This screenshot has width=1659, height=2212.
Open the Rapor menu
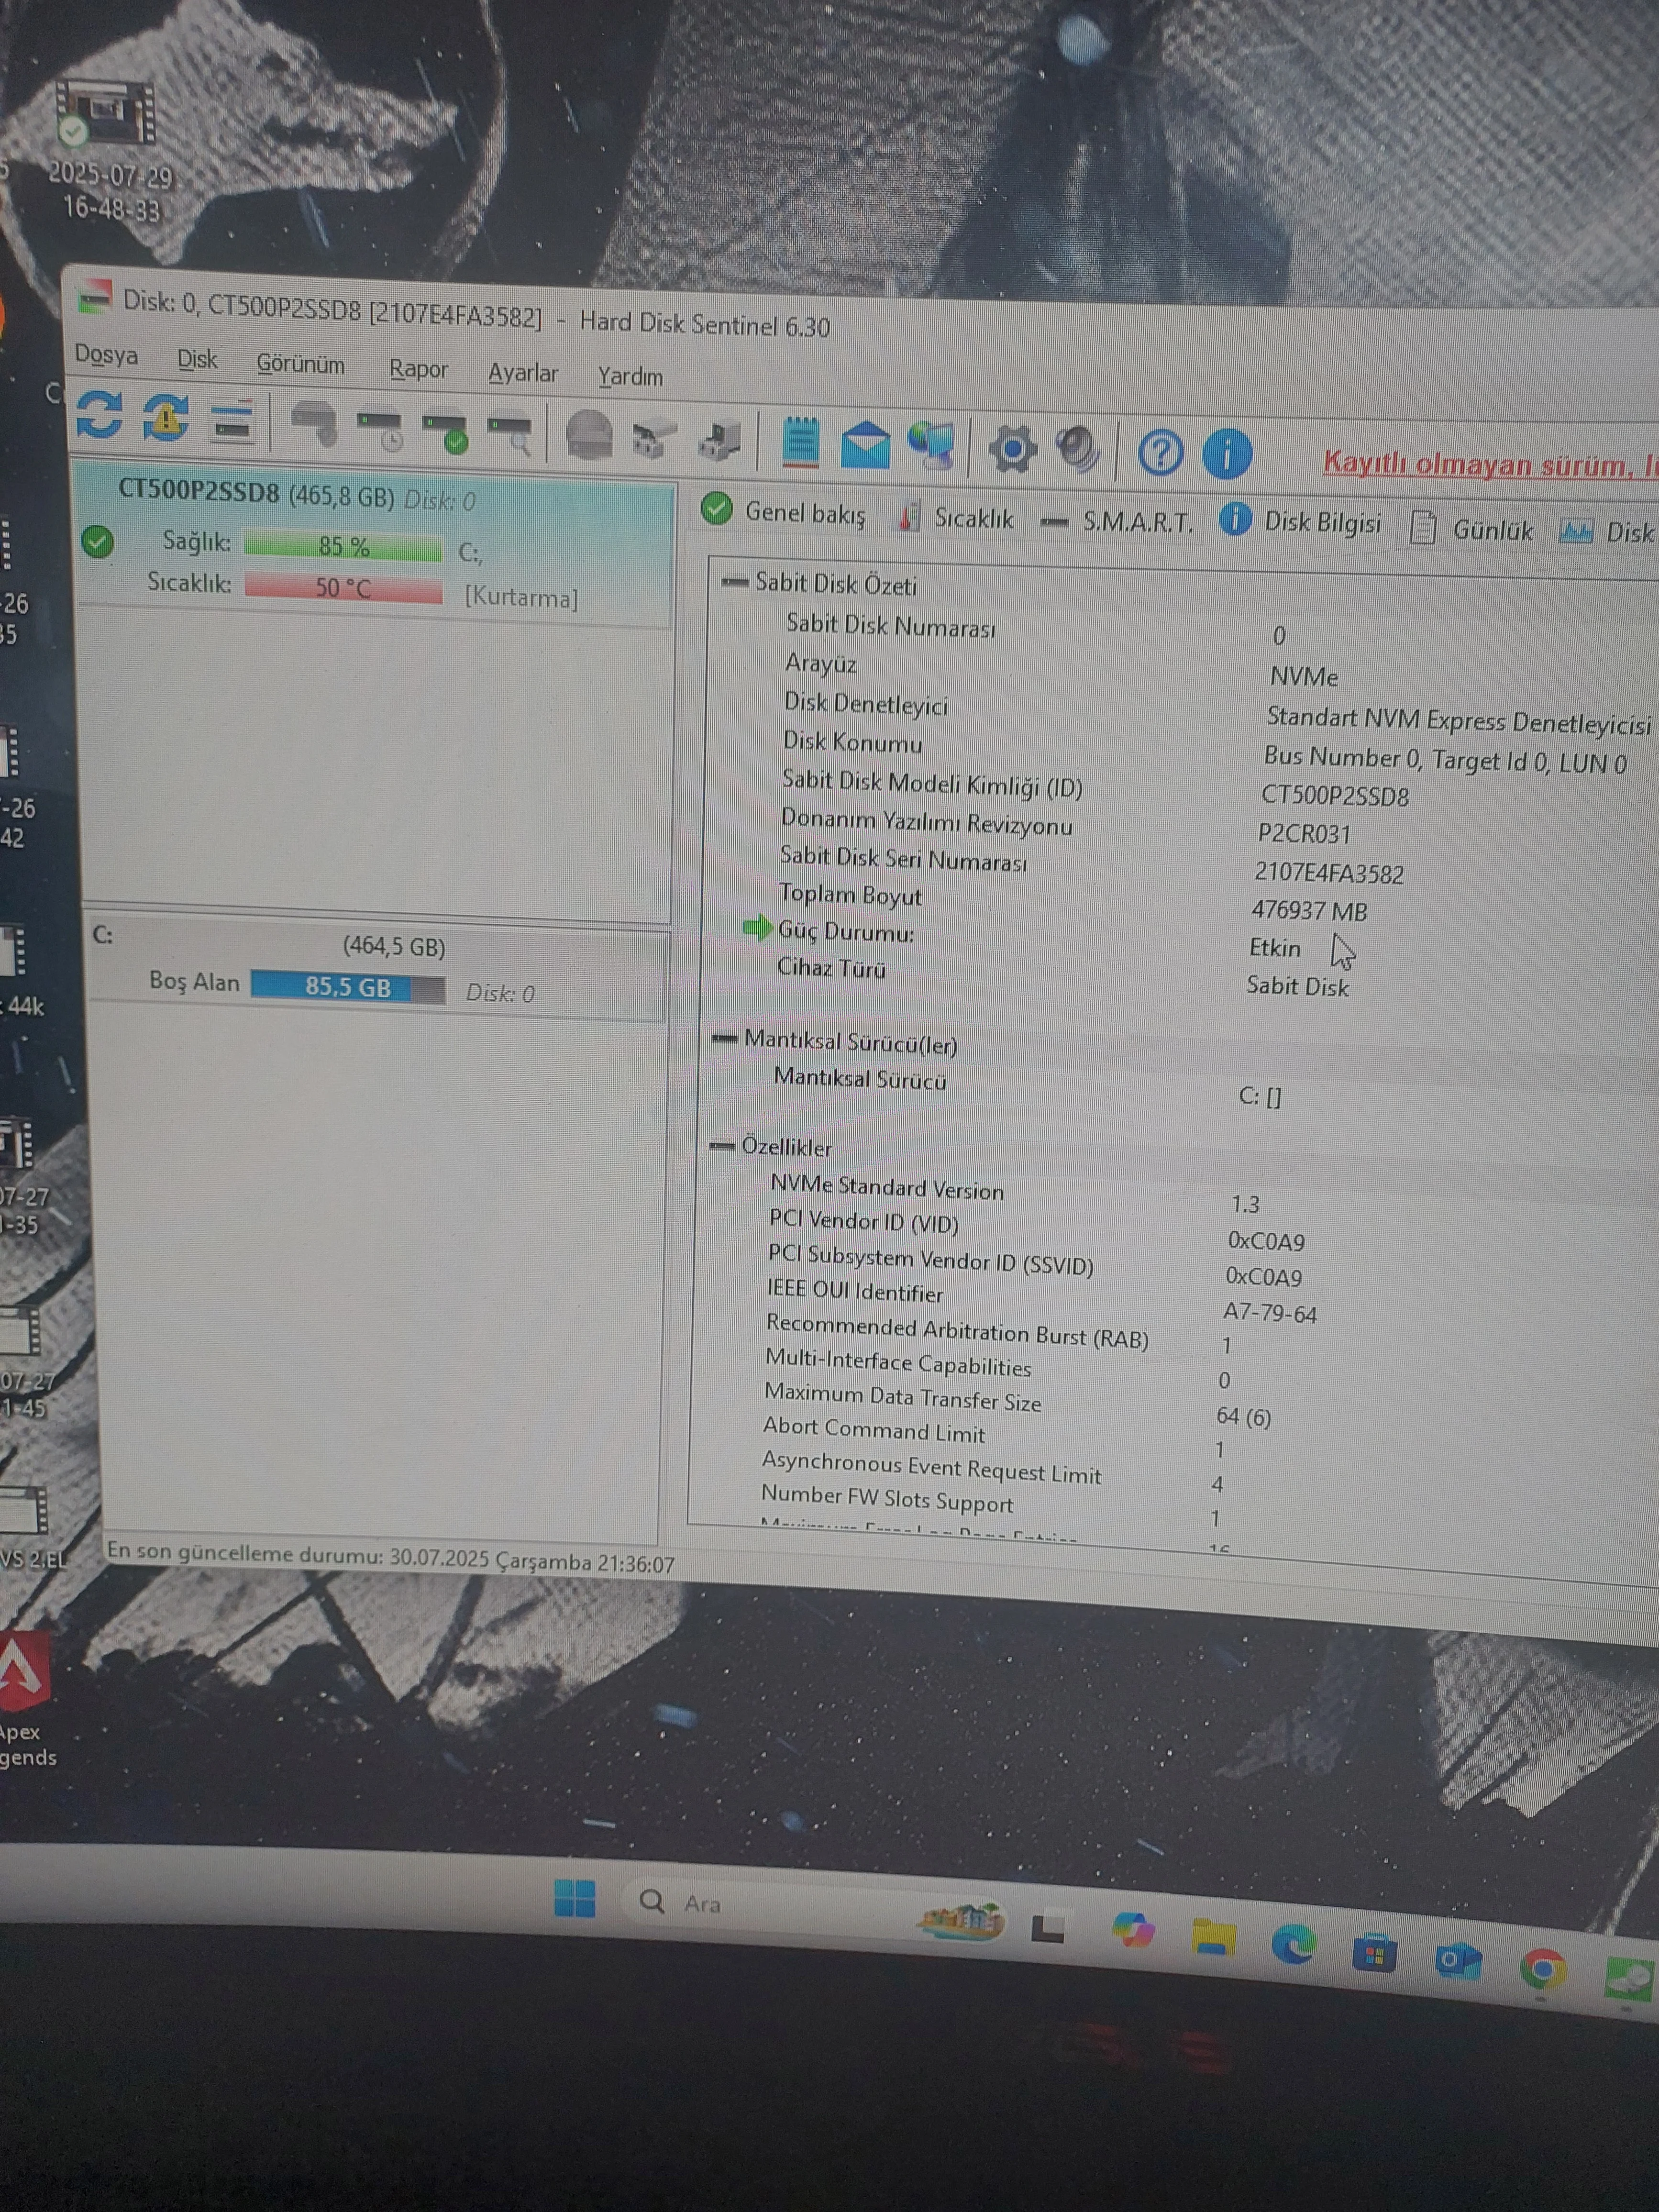pyautogui.click(x=418, y=370)
